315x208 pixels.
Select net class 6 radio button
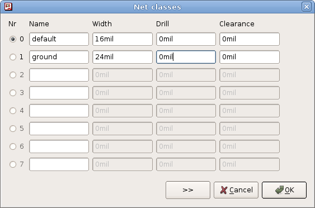[13, 146]
